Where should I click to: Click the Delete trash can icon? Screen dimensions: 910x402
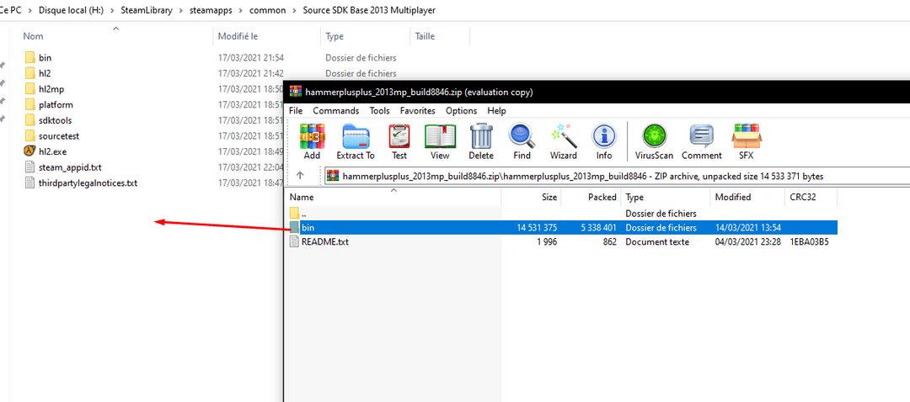tap(480, 142)
